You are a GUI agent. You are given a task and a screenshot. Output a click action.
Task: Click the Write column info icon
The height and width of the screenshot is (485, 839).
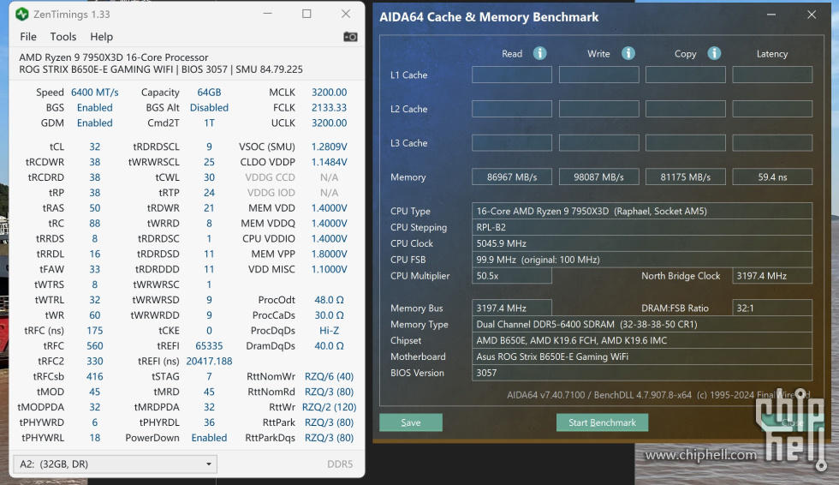[x=628, y=53]
